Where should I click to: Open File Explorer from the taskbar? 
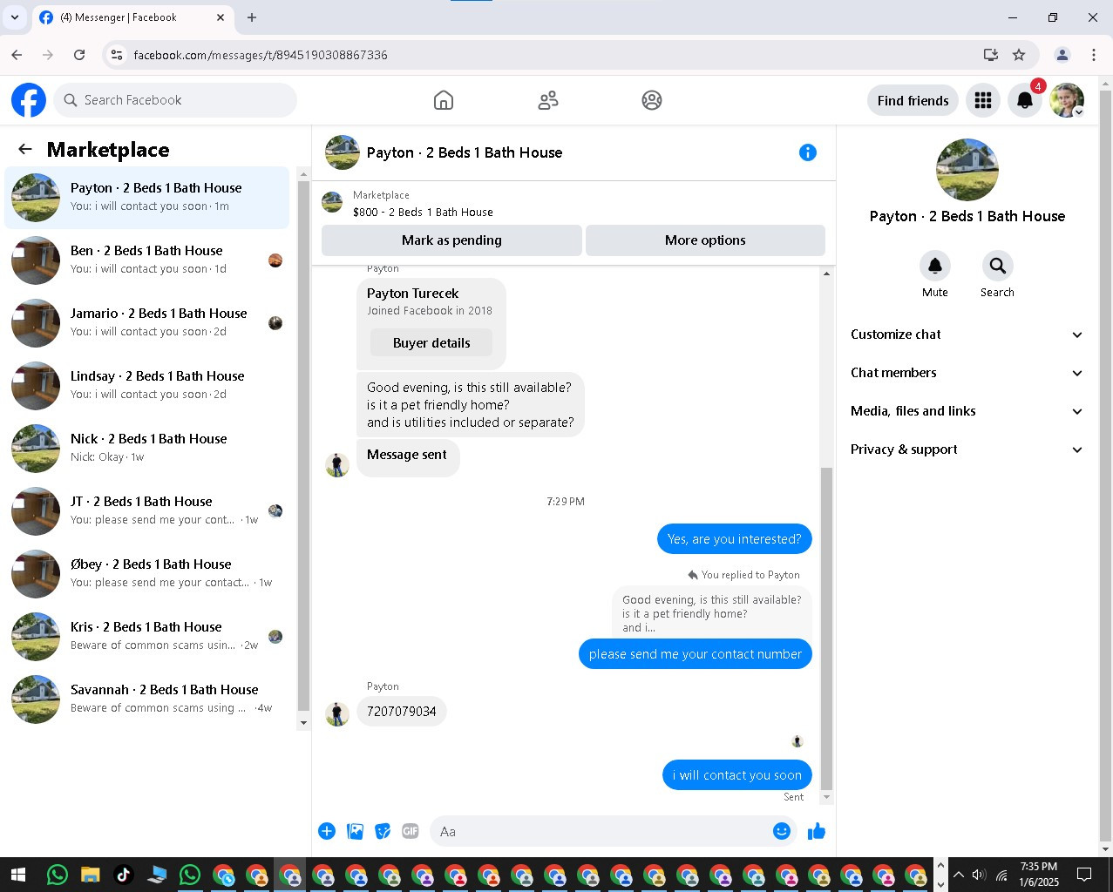pyautogui.click(x=90, y=875)
